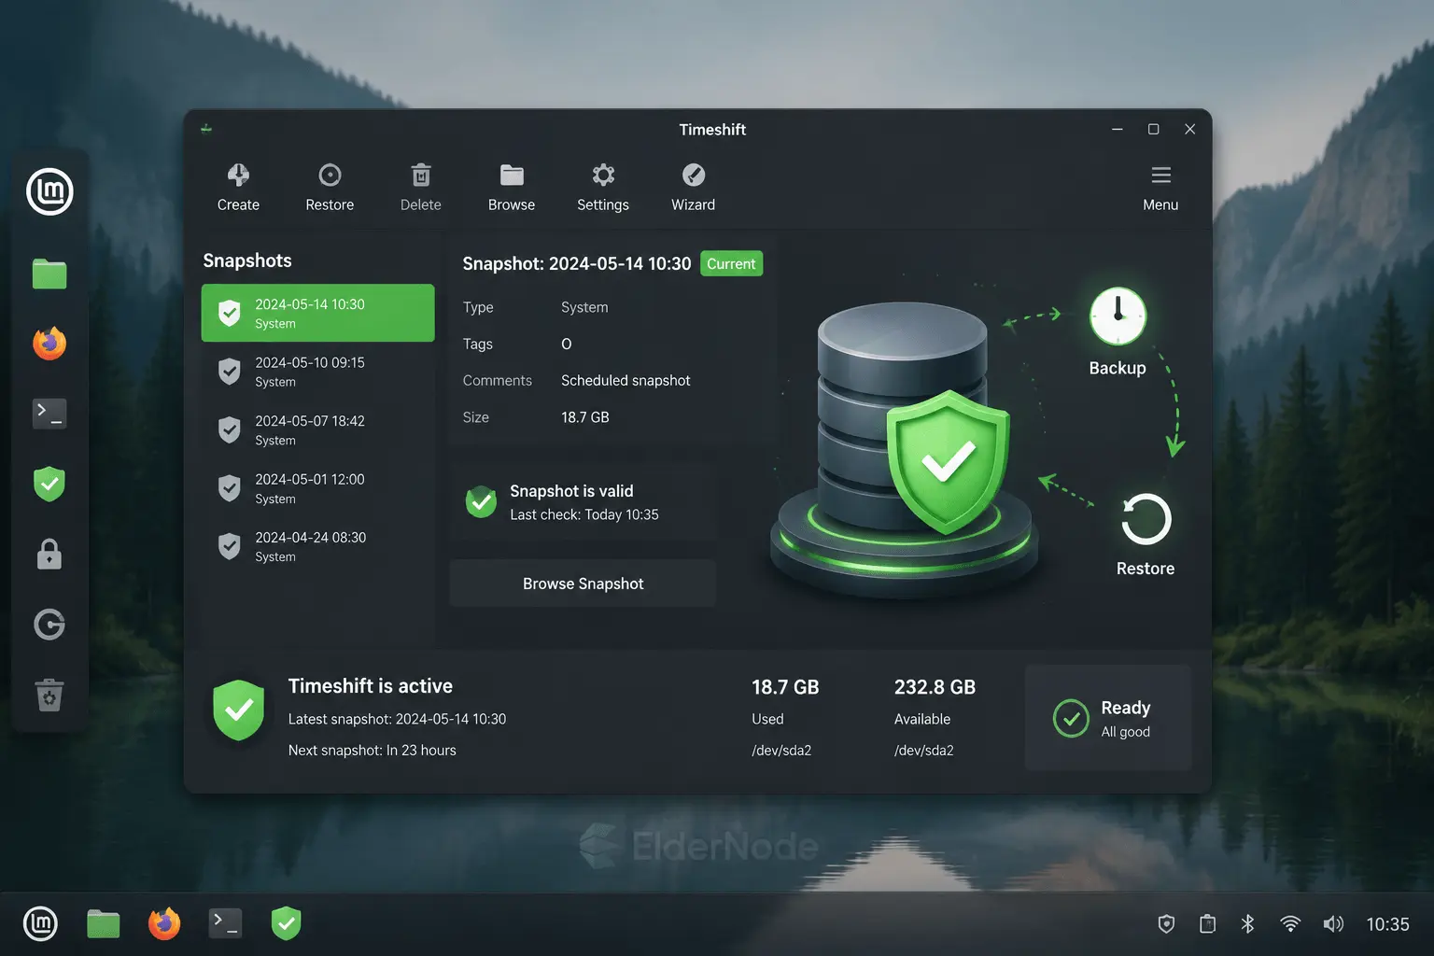
Task: Click Latest snapshot: 2024-05-14 10:30 text
Action: (x=397, y=719)
